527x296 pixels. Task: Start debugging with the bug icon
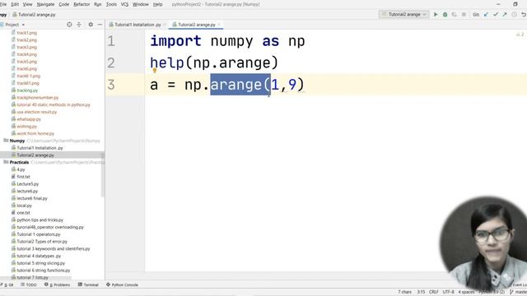[445, 15]
